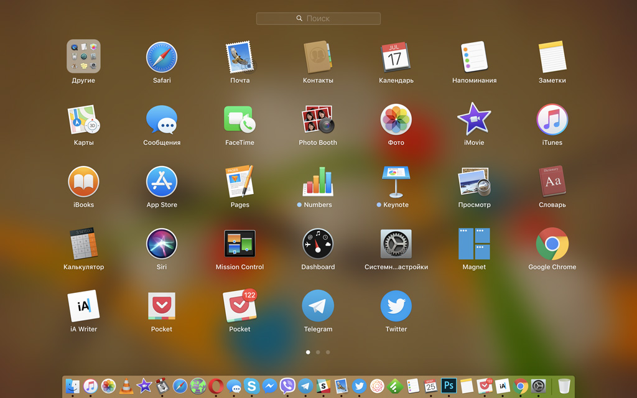This screenshot has width=637, height=398.
Task: Click the iMovie star icon in the Dock
Action: click(144, 386)
